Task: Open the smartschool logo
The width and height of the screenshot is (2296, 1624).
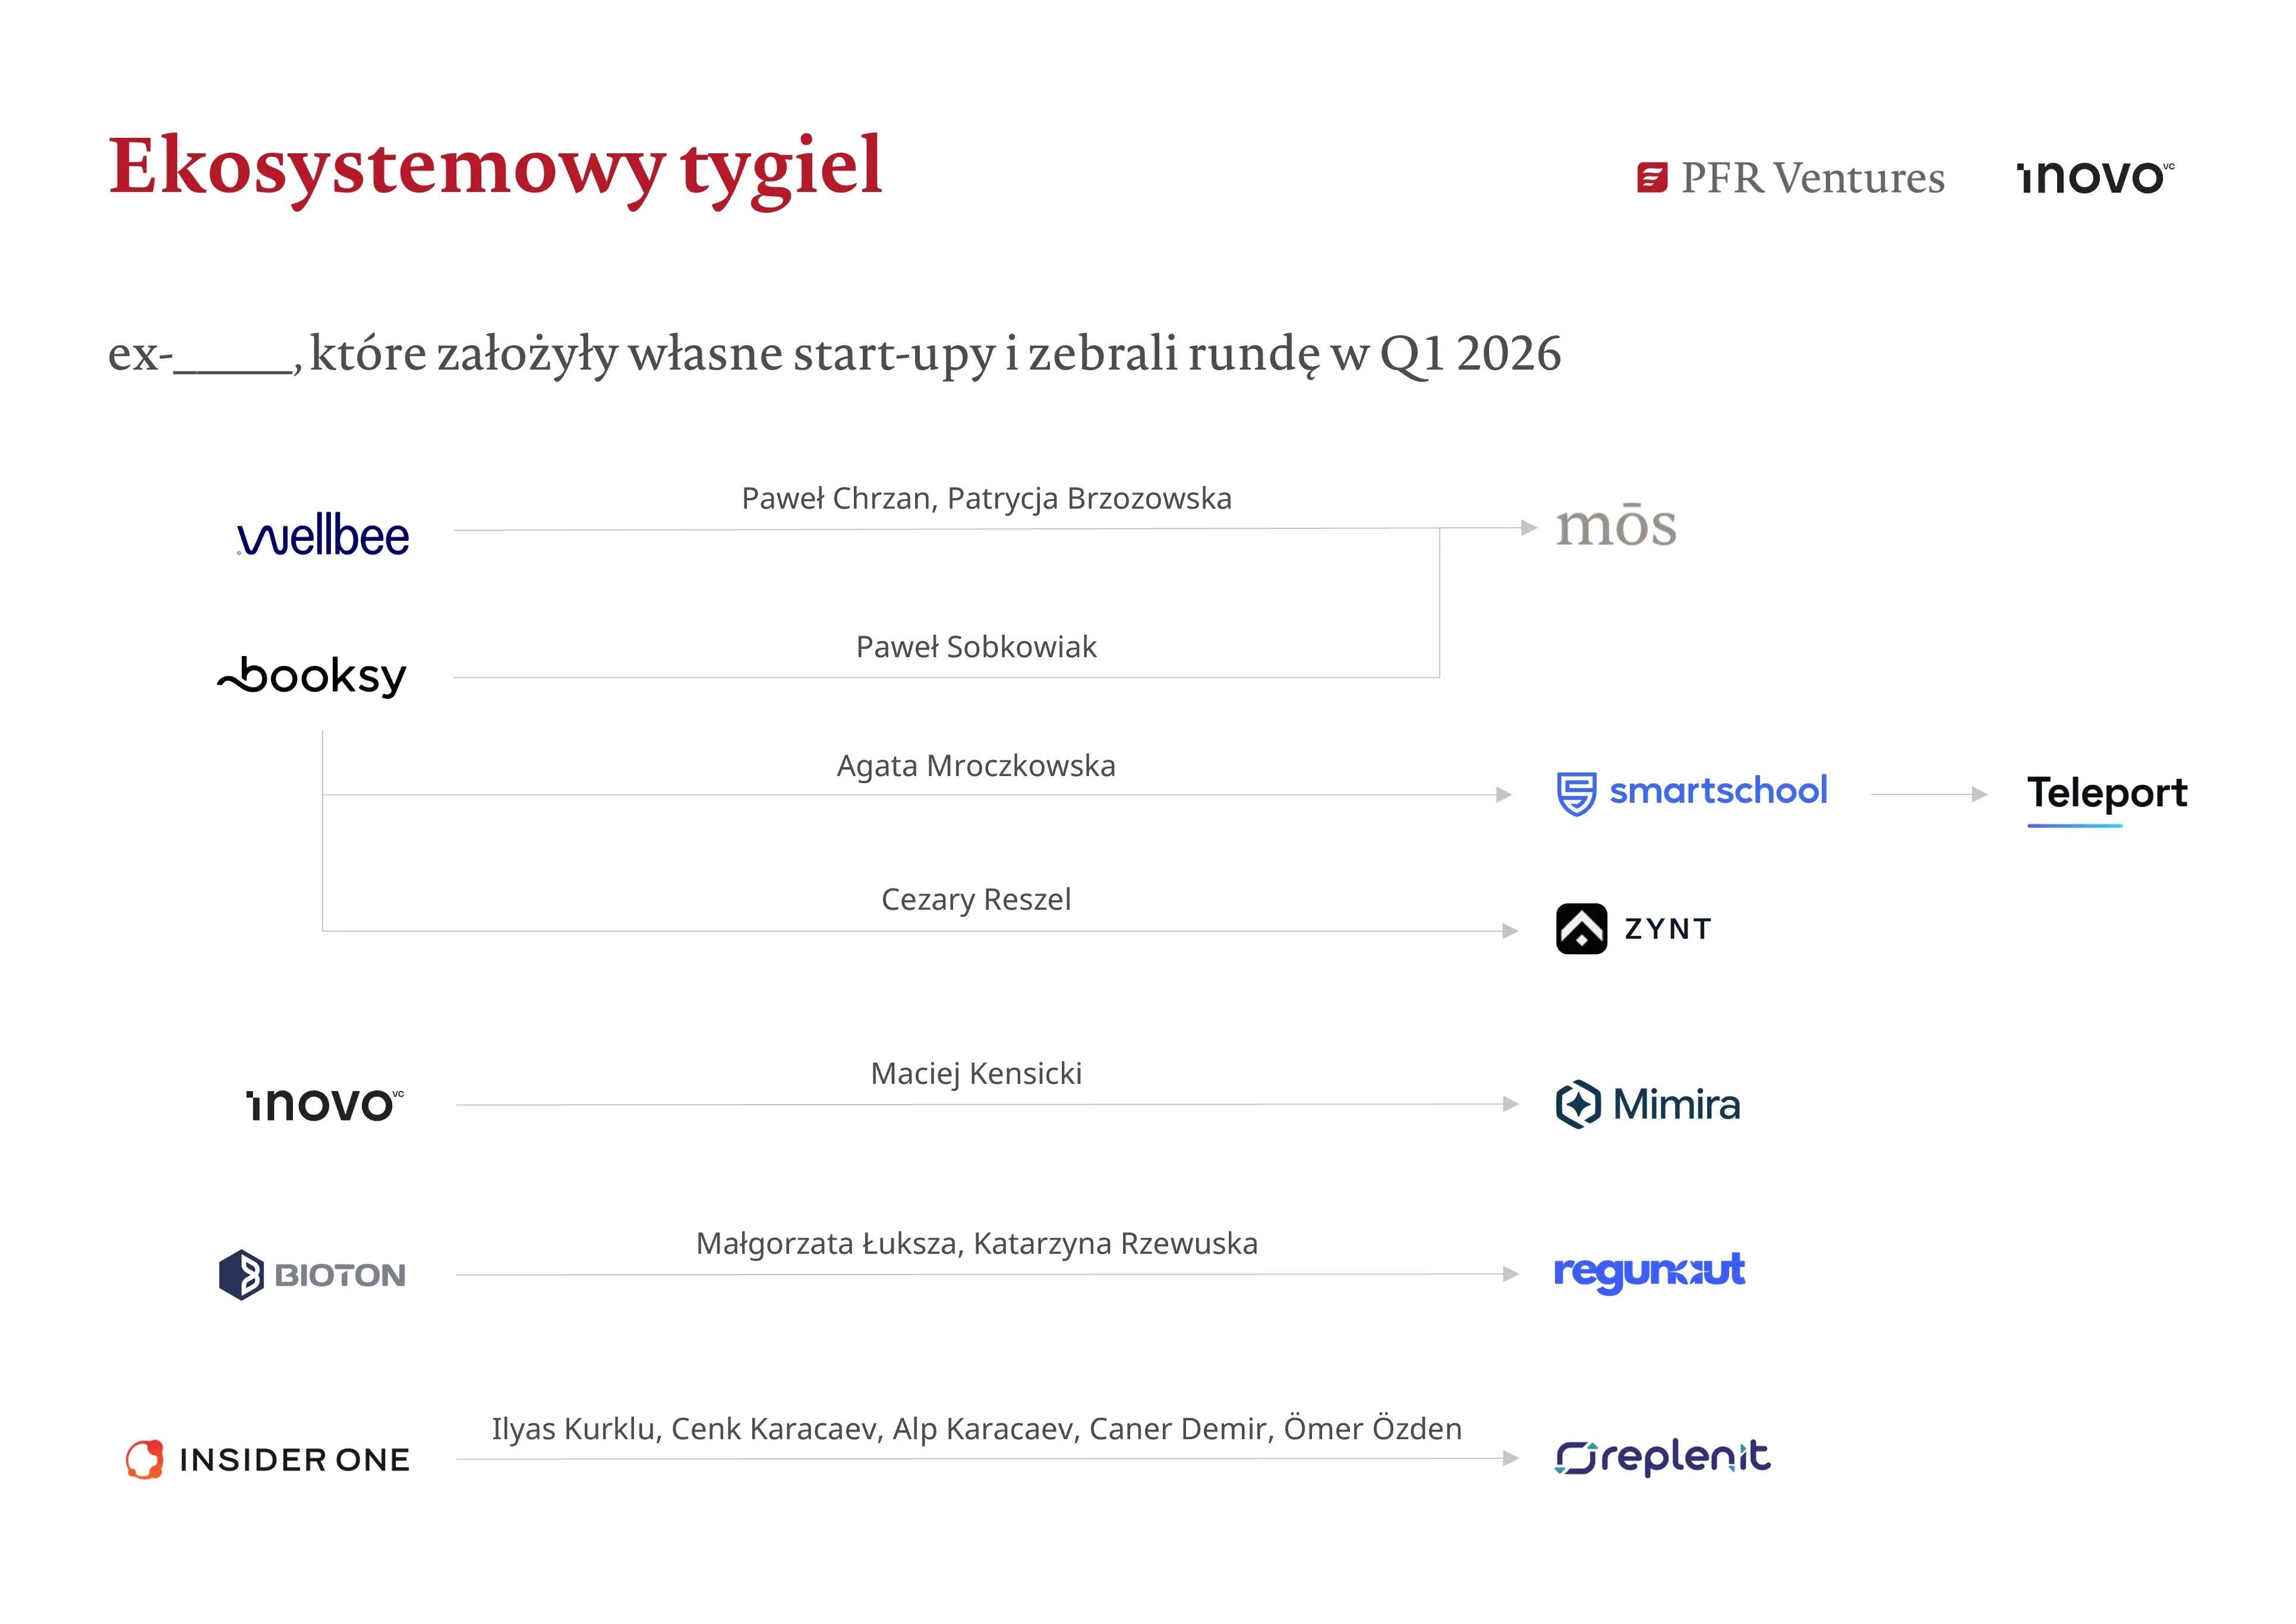Action: pyautogui.click(x=1692, y=792)
